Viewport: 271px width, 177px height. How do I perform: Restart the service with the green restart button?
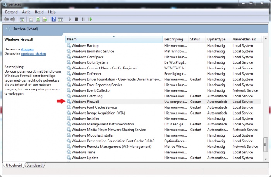[90, 19]
